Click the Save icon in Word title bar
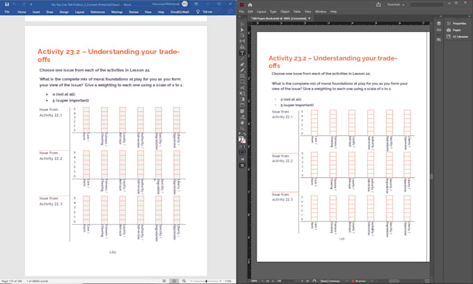The height and width of the screenshot is (284, 473). pos(7,4)
